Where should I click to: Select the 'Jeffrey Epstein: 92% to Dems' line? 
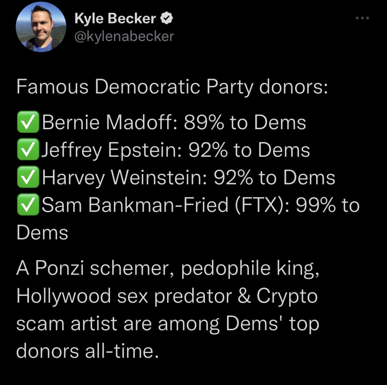[176, 150]
